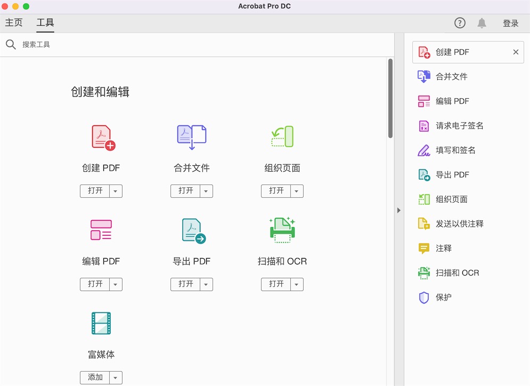Click the 打开 button under 编辑 PDF

[x=95, y=285]
